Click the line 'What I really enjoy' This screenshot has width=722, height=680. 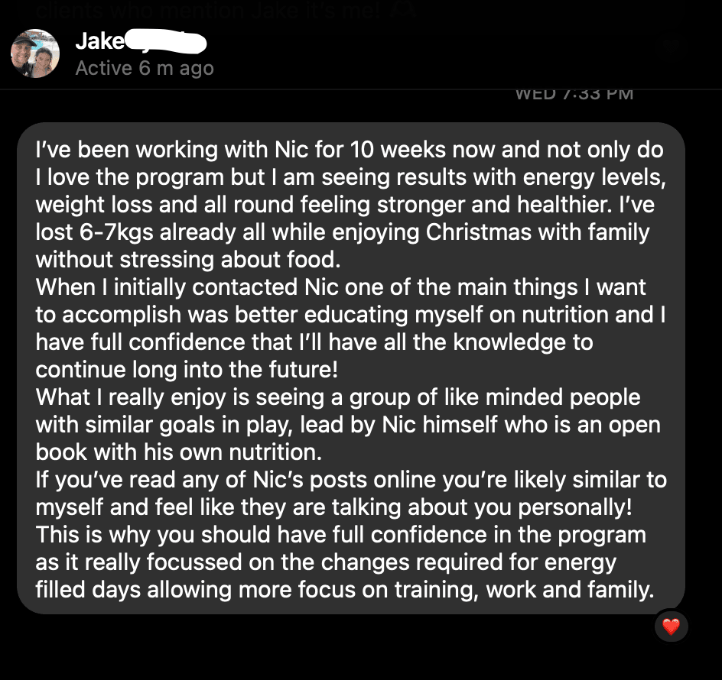338,397
